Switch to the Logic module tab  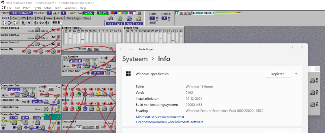click(77, 18)
